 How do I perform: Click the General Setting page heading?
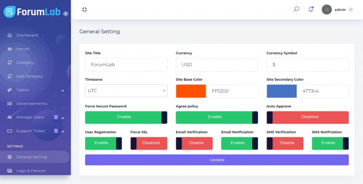pos(100,31)
